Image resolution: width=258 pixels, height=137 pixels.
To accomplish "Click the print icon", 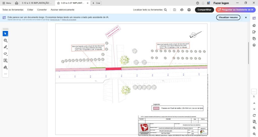I will coord(189,10).
